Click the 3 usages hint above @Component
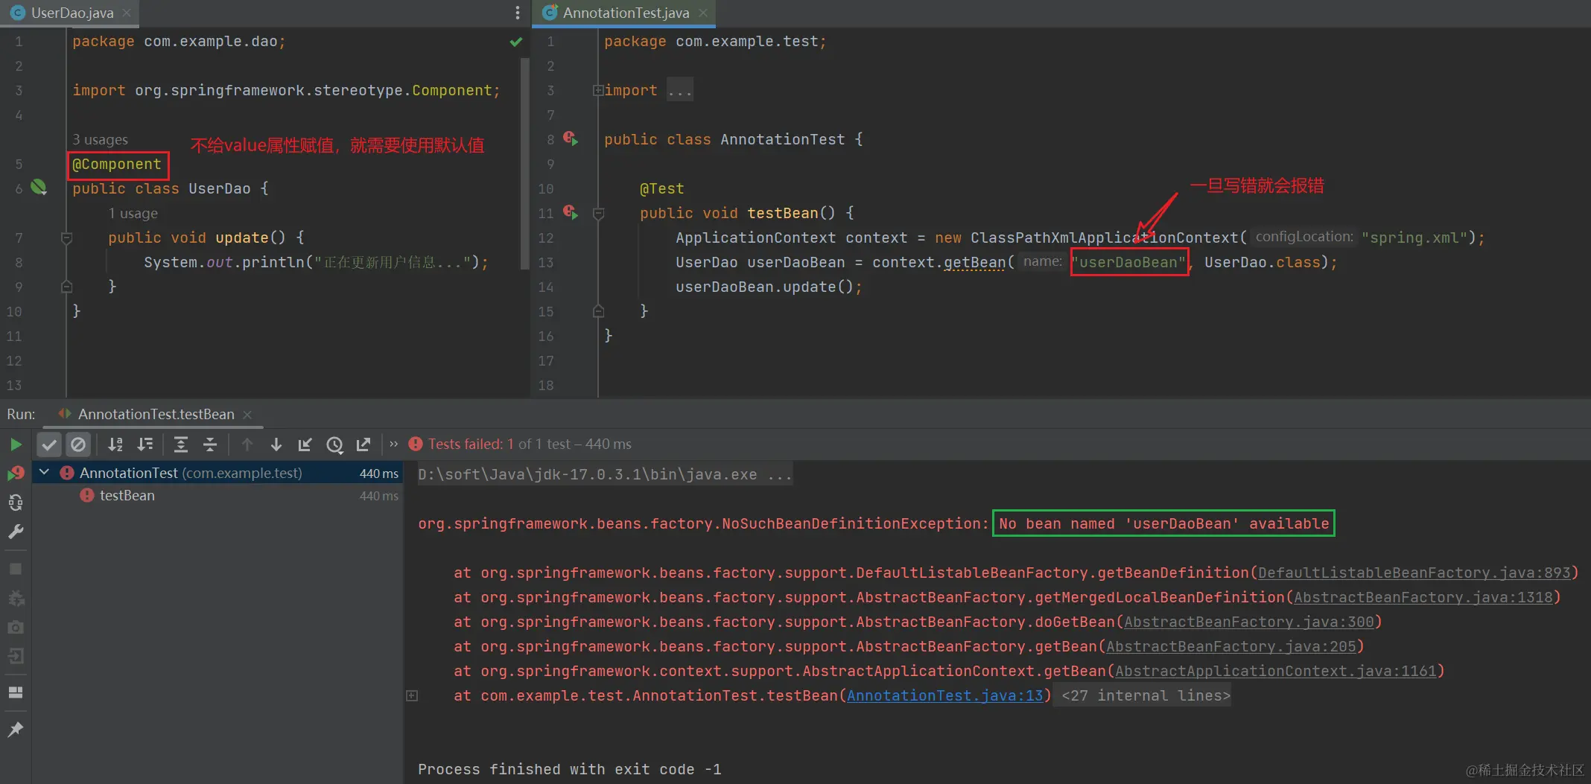The width and height of the screenshot is (1591, 784). [x=100, y=139]
